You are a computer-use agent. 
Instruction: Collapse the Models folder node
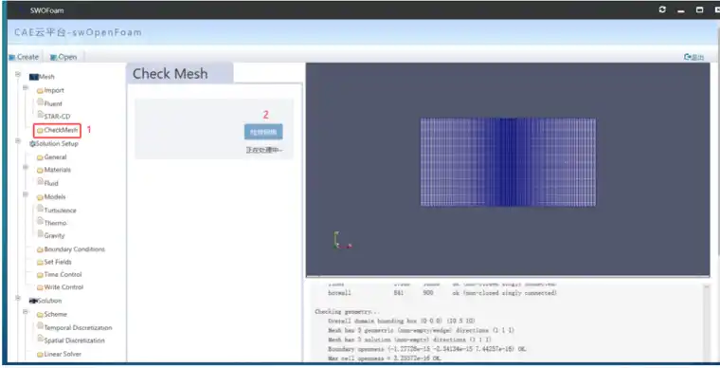click(26, 194)
